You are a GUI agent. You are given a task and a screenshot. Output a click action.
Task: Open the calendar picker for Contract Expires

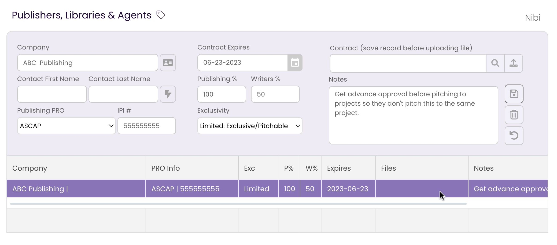(295, 63)
